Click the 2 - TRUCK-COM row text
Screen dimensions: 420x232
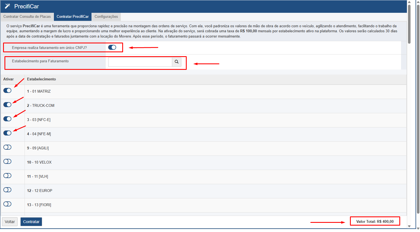point(41,105)
